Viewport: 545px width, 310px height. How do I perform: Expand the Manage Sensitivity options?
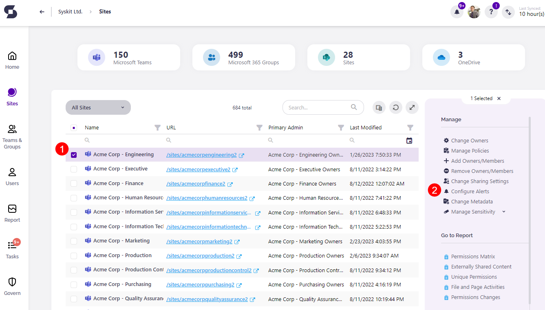click(503, 212)
